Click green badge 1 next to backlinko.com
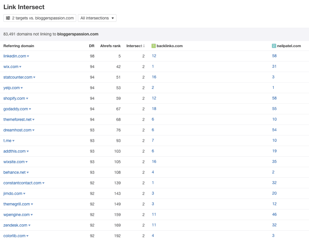Viewport: 309px width, 240px height. (x=153, y=46)
